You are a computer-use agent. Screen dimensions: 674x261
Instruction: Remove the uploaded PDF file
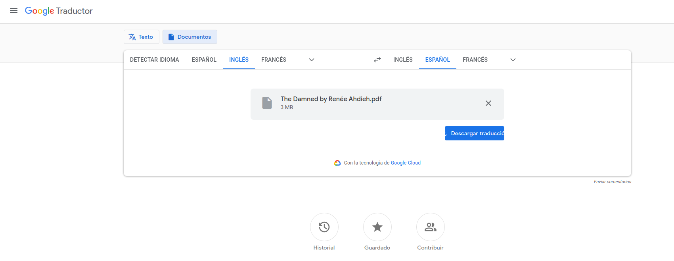(488, 103)
